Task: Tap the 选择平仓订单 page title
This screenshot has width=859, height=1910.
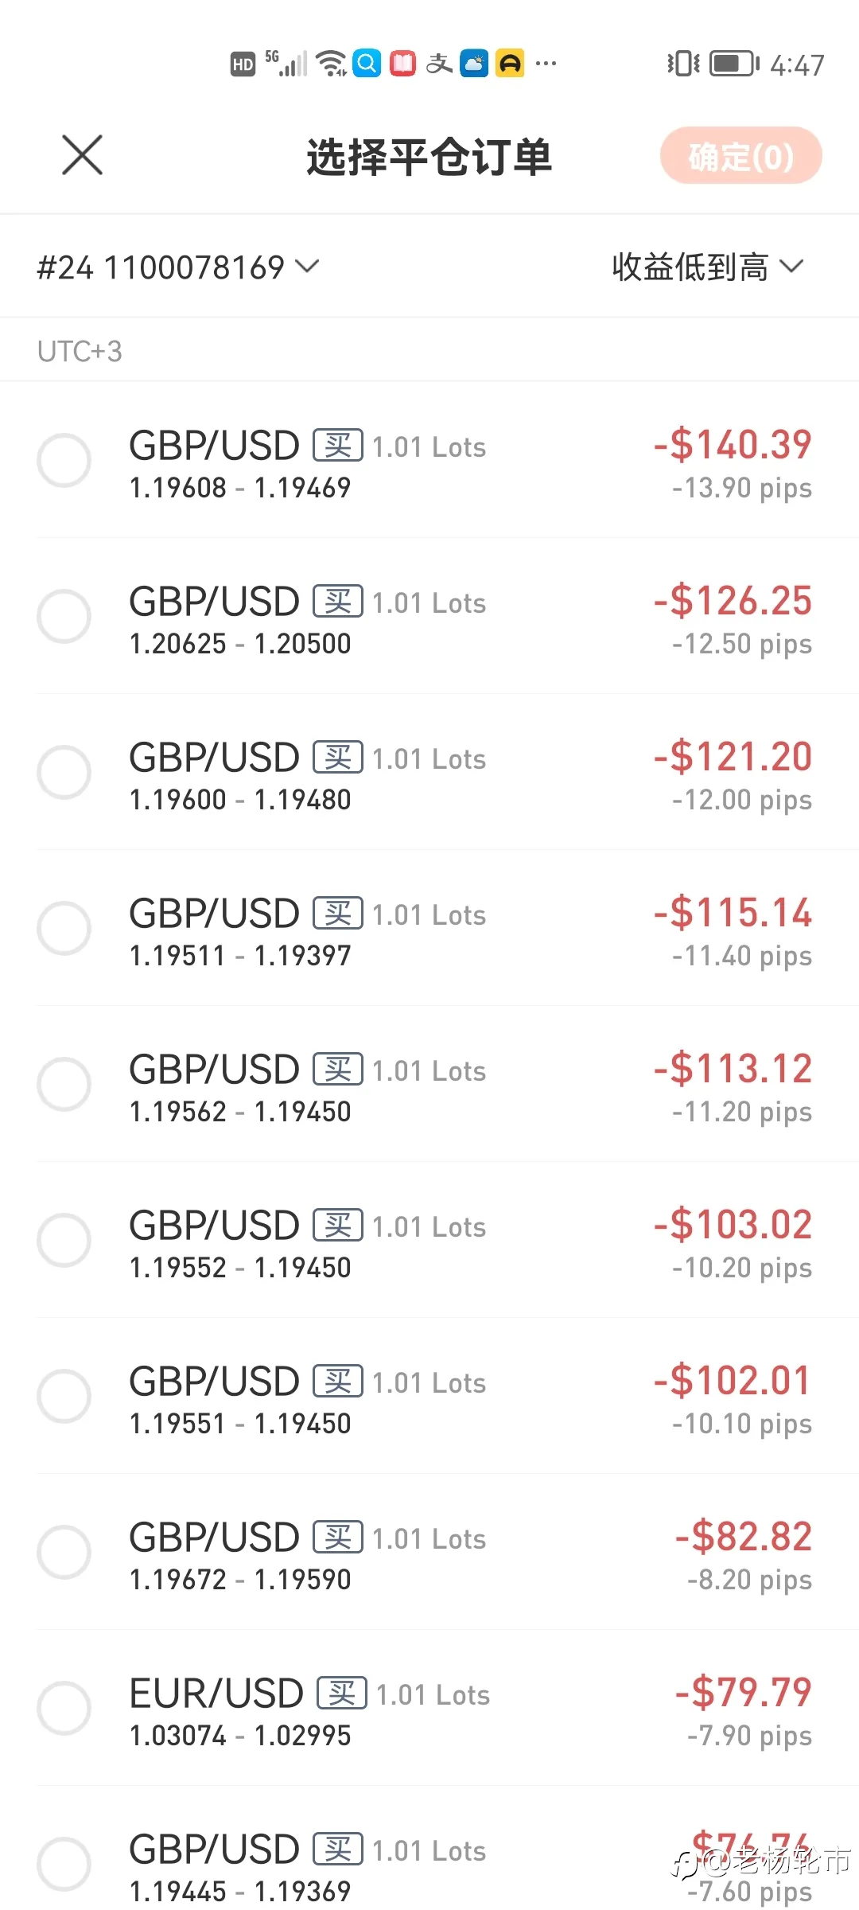Action: [x=429, y=157]
